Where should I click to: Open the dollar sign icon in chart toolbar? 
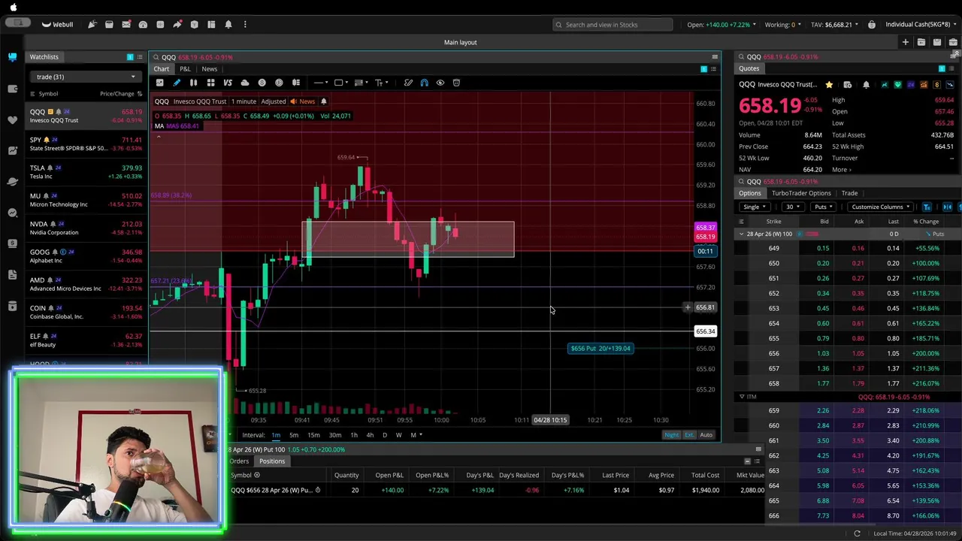coord(262,83)
